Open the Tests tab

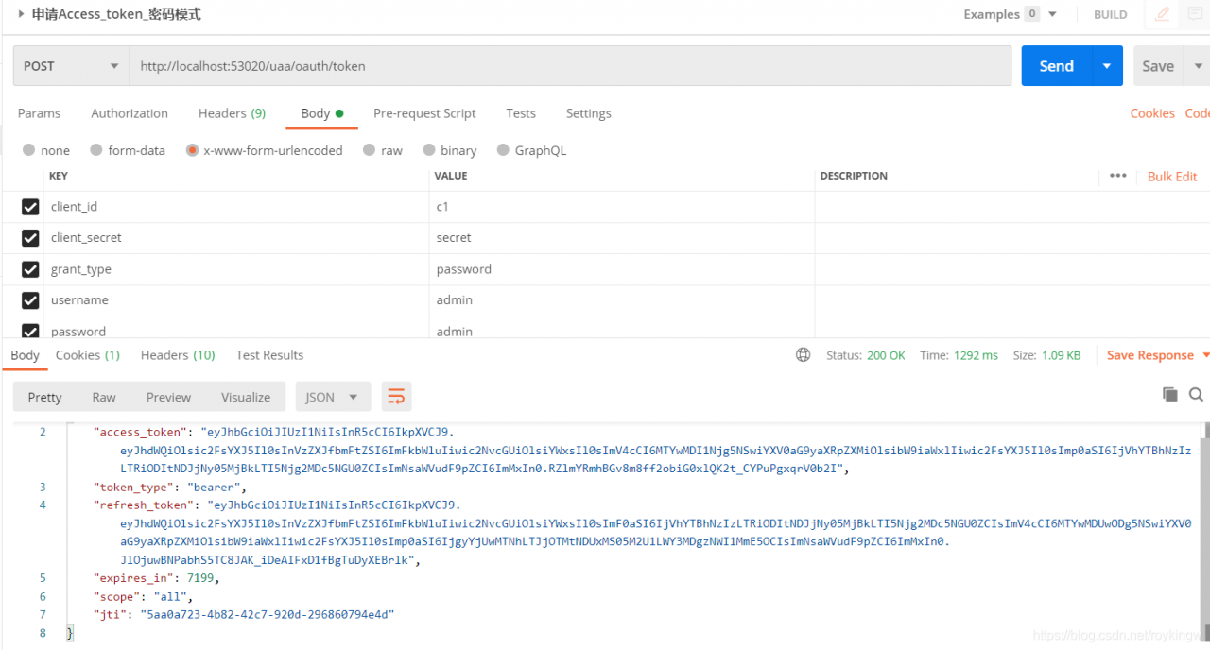(x=521, y=113)
